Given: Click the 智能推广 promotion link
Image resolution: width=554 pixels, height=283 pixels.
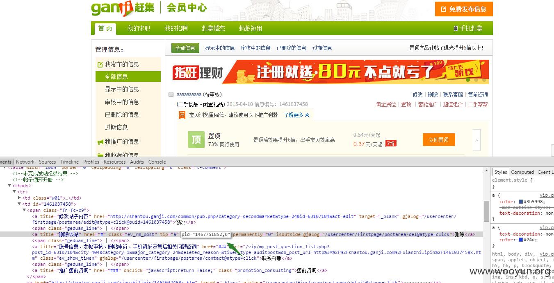Looking at the screenshot, I should (x=428, y=104).
